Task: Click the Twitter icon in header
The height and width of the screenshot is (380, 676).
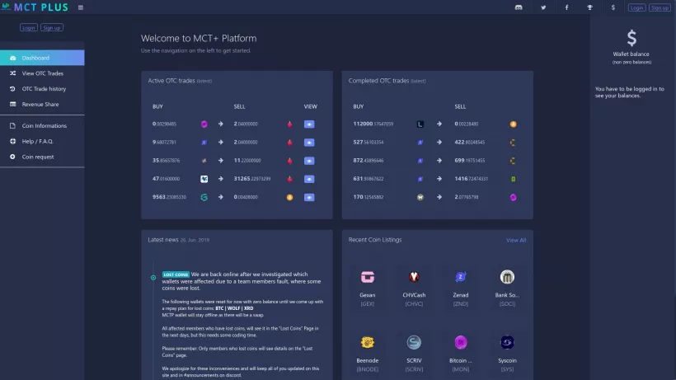Action: (x=543, y=7)
